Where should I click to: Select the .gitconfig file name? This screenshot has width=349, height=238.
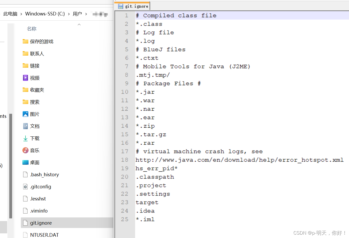click(x=41, y=187)
